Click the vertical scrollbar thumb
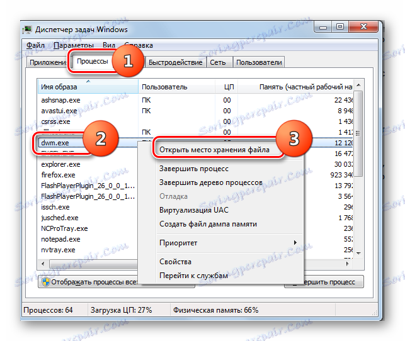 [358, 133]
